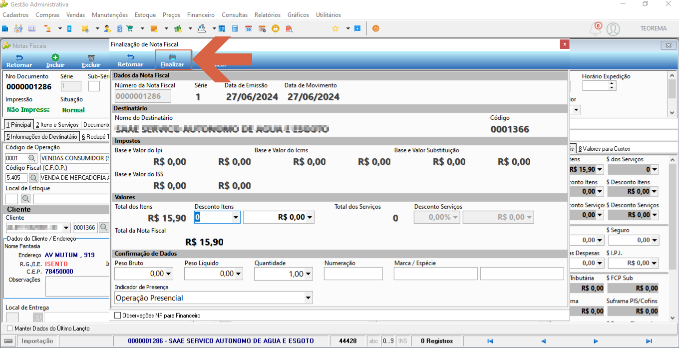Click the orange power exit icon

(x=375, y=28)
